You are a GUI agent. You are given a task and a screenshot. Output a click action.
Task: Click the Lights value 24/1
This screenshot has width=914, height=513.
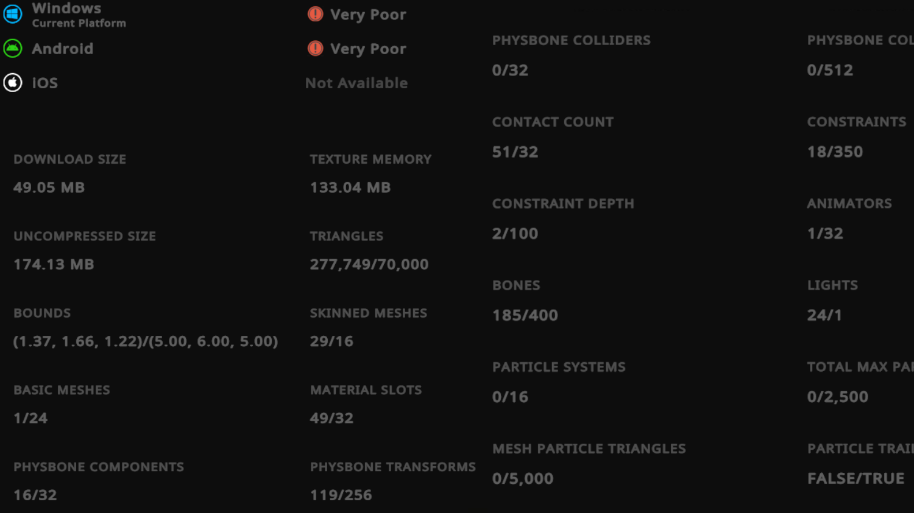coord(824,315)
